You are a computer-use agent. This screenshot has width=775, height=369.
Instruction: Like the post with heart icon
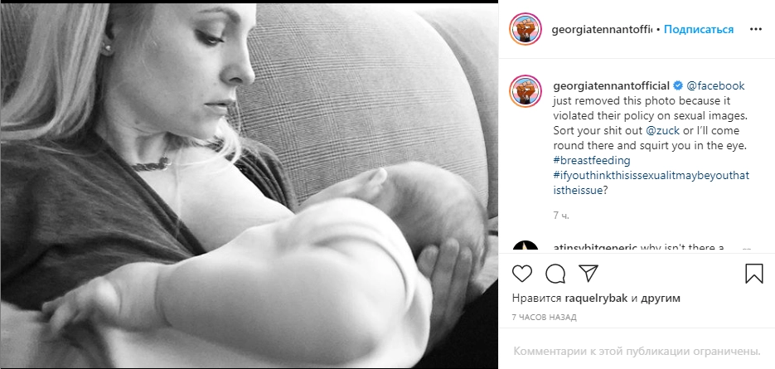(522, 274)
